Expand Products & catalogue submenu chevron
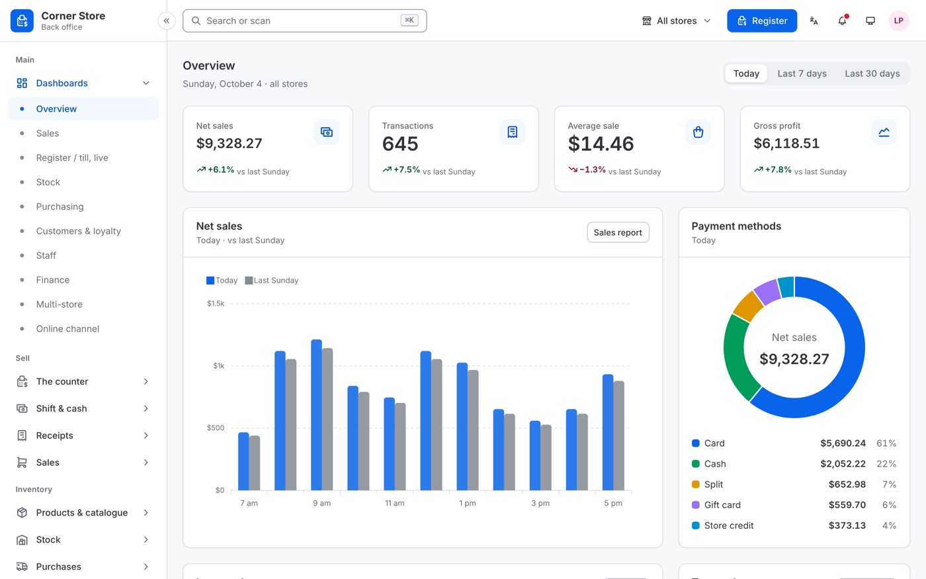926x579 pixels. [146, 513]
